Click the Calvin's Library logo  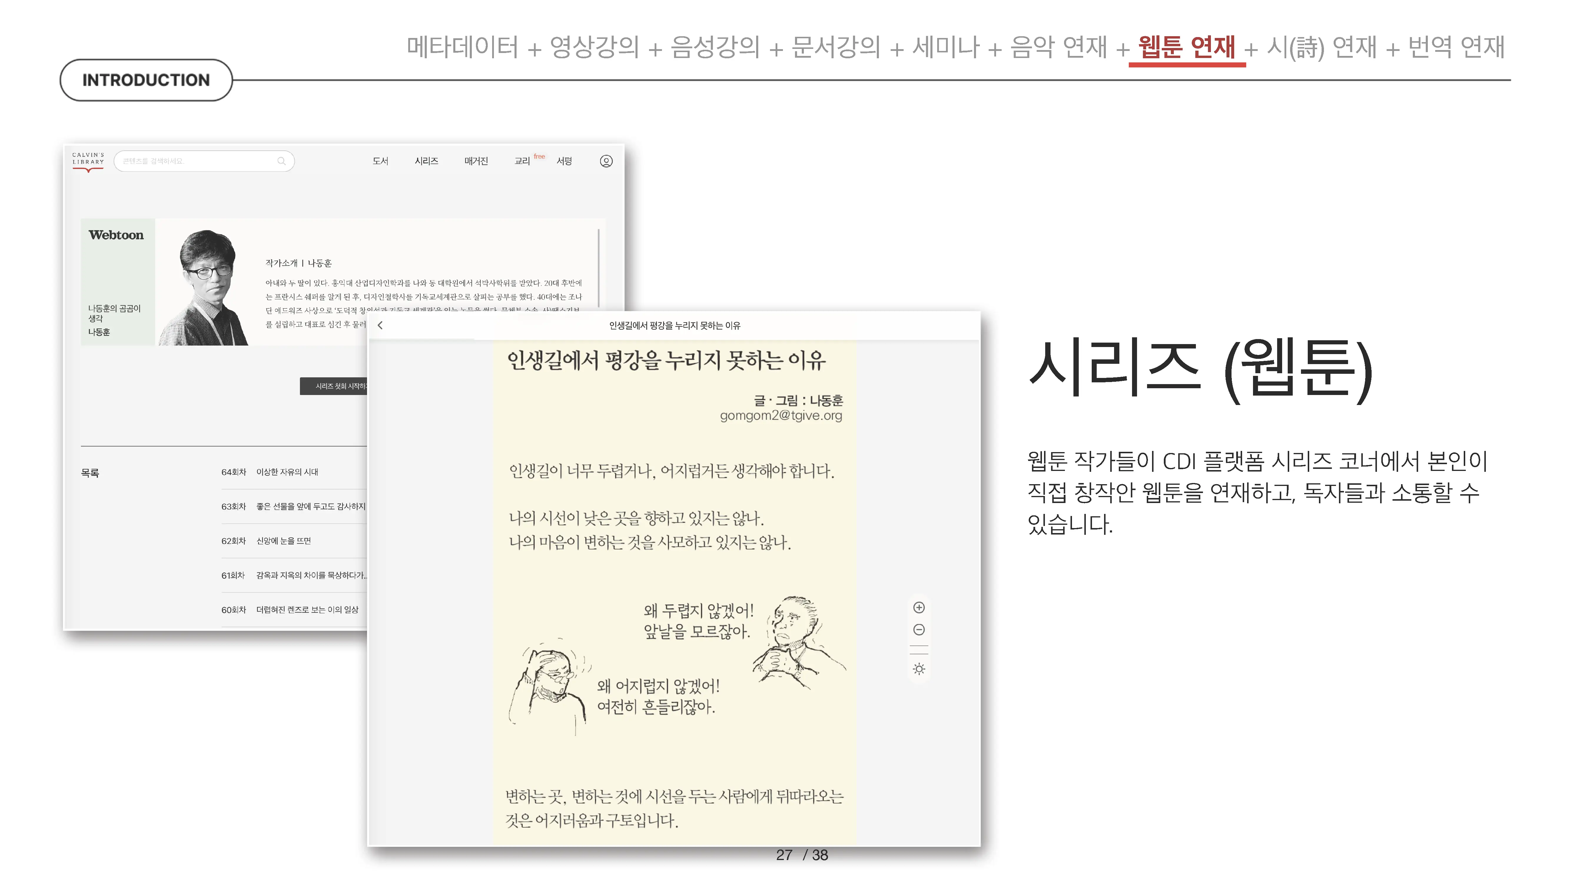click(x=88, y=162)
